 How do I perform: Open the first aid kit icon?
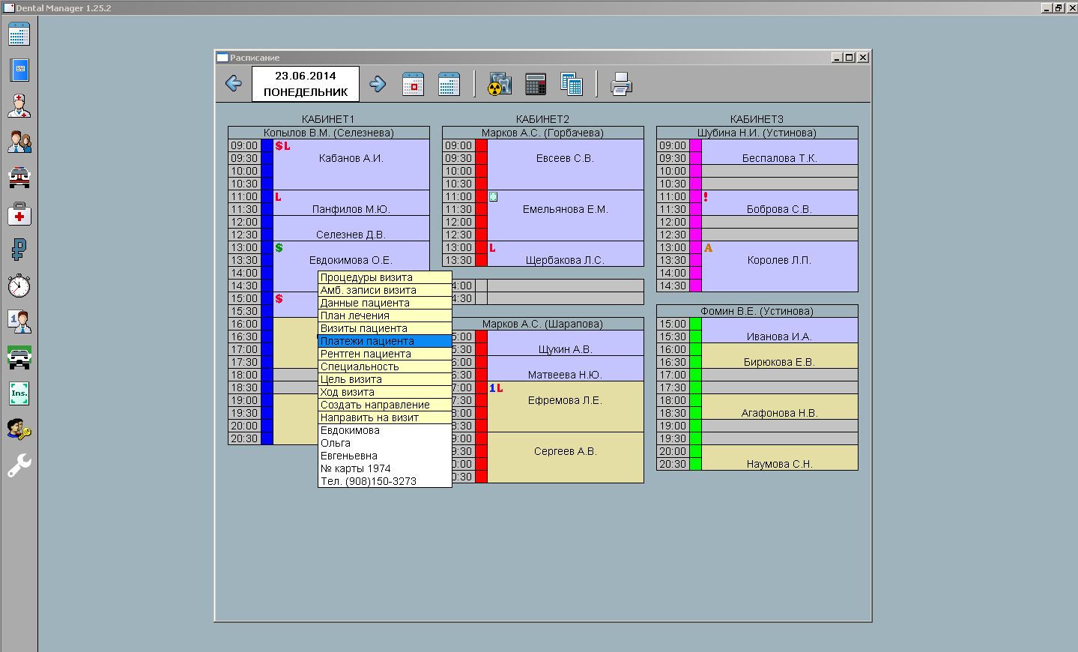tap(19, 214)
